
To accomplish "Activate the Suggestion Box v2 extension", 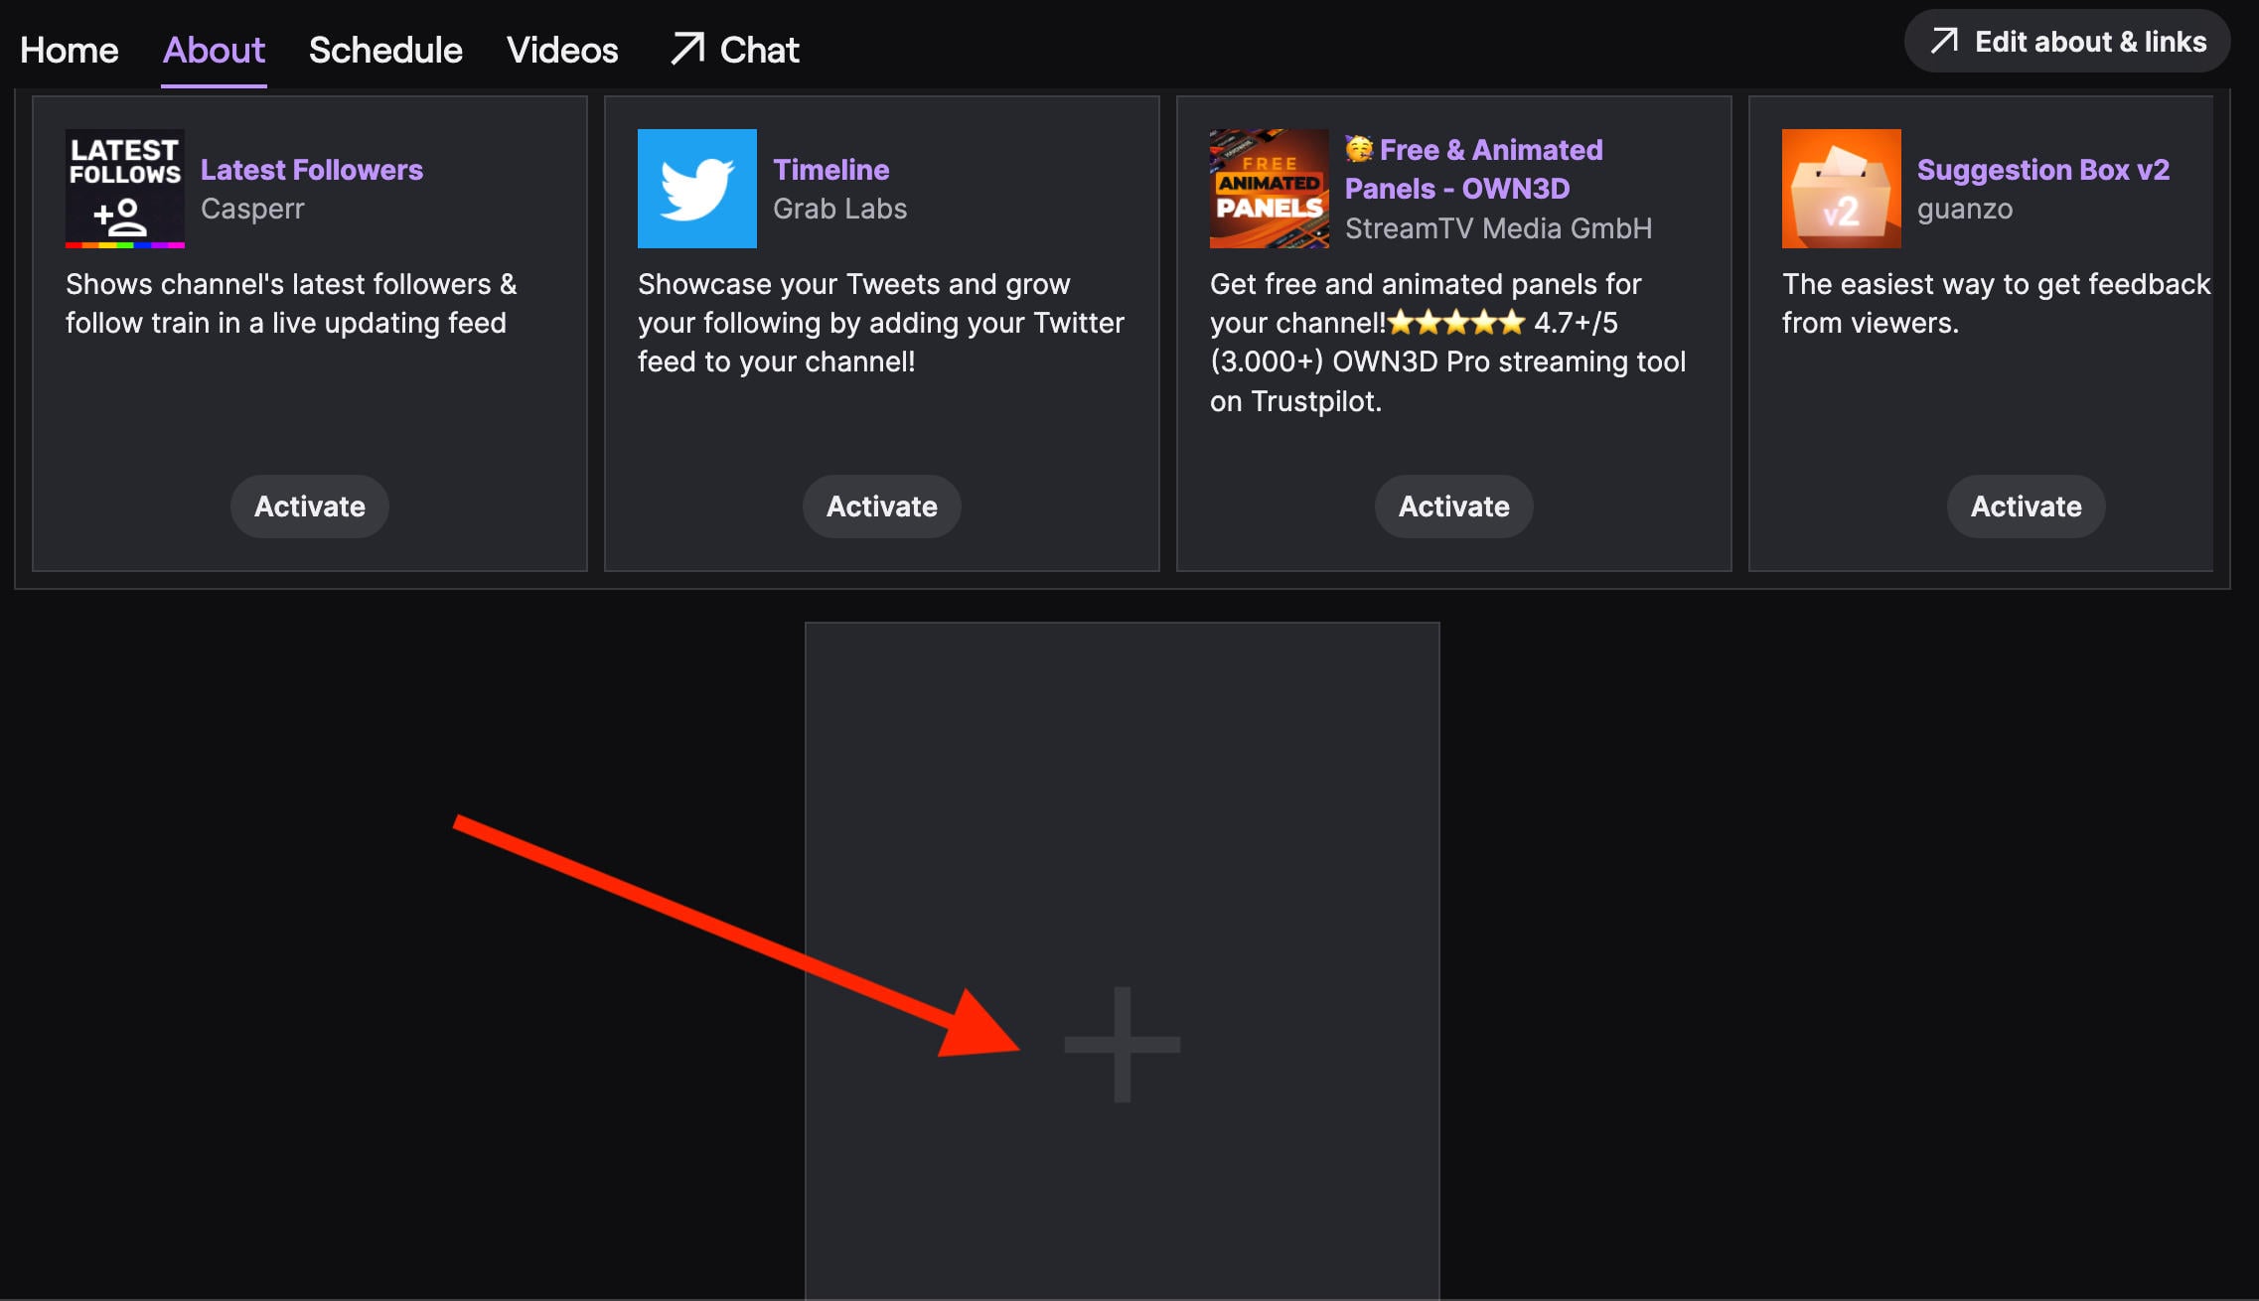I will coord(2027,506).
